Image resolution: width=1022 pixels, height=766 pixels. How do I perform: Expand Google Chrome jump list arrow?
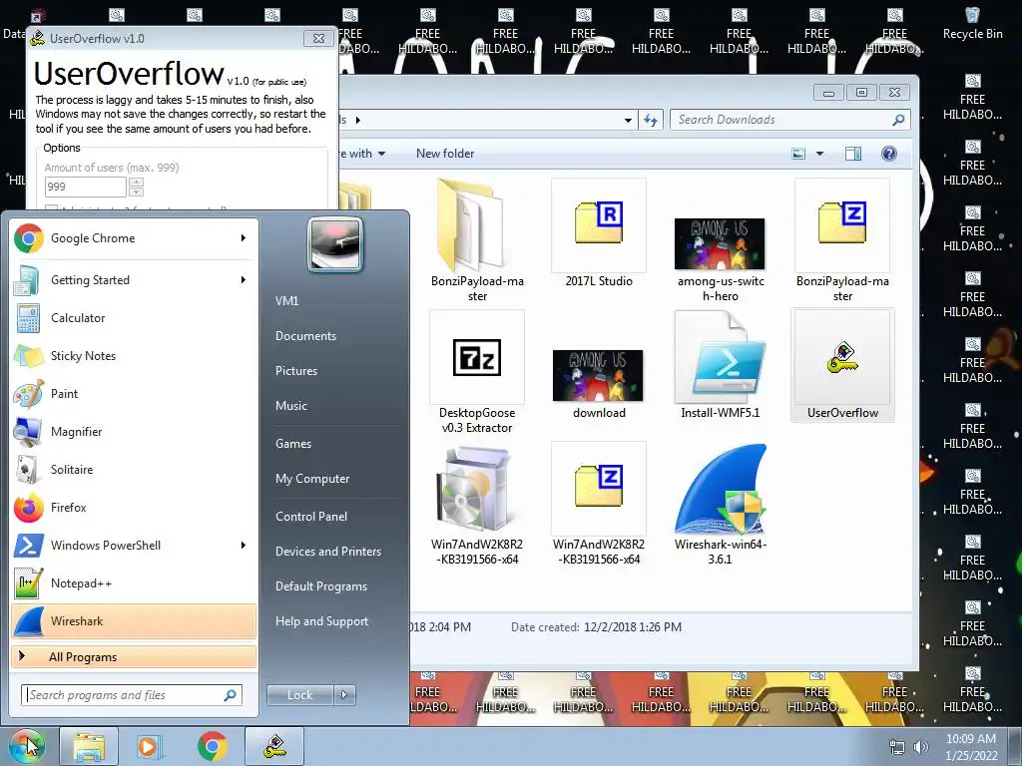point(244,238)
